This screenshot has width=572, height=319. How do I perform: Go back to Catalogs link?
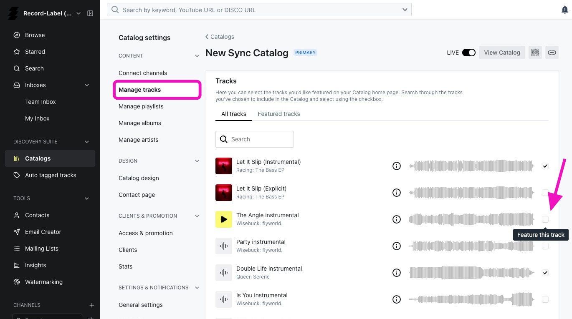click(220, 37)
